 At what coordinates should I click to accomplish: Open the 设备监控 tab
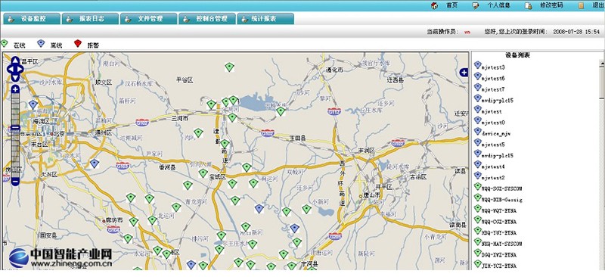tap(32, 19)
